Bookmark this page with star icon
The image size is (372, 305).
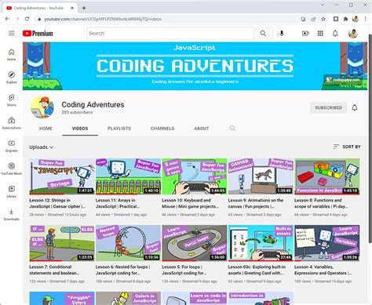pos(323,19)
